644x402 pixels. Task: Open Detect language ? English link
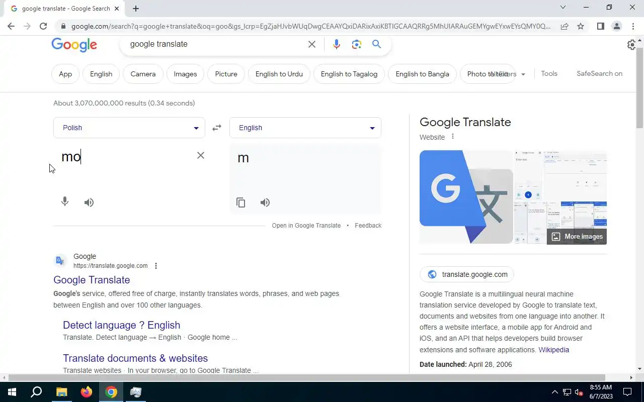[121, 325]
